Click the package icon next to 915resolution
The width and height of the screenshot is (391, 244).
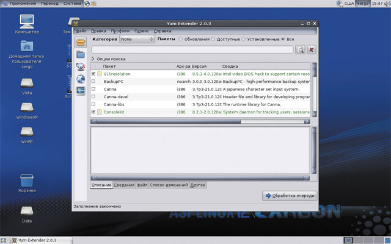(x=100, y=74)
